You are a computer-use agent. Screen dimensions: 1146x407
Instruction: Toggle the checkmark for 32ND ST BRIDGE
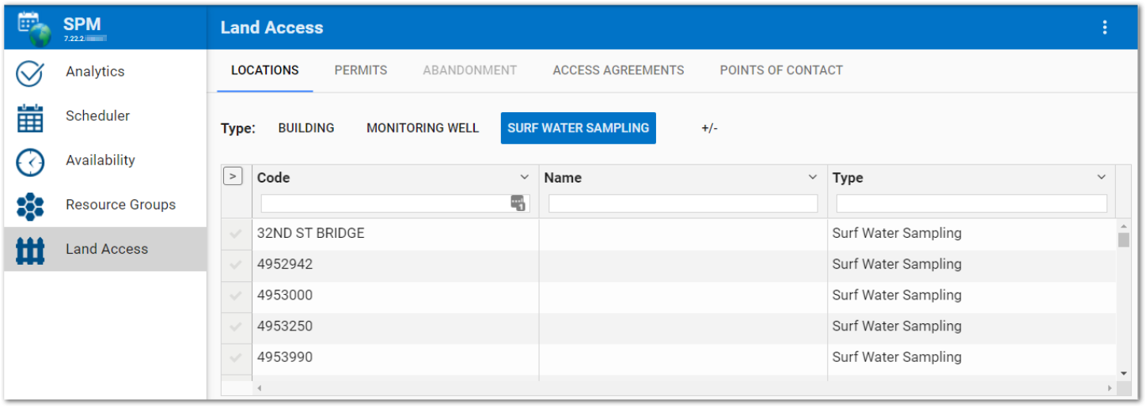click(235, 234)
